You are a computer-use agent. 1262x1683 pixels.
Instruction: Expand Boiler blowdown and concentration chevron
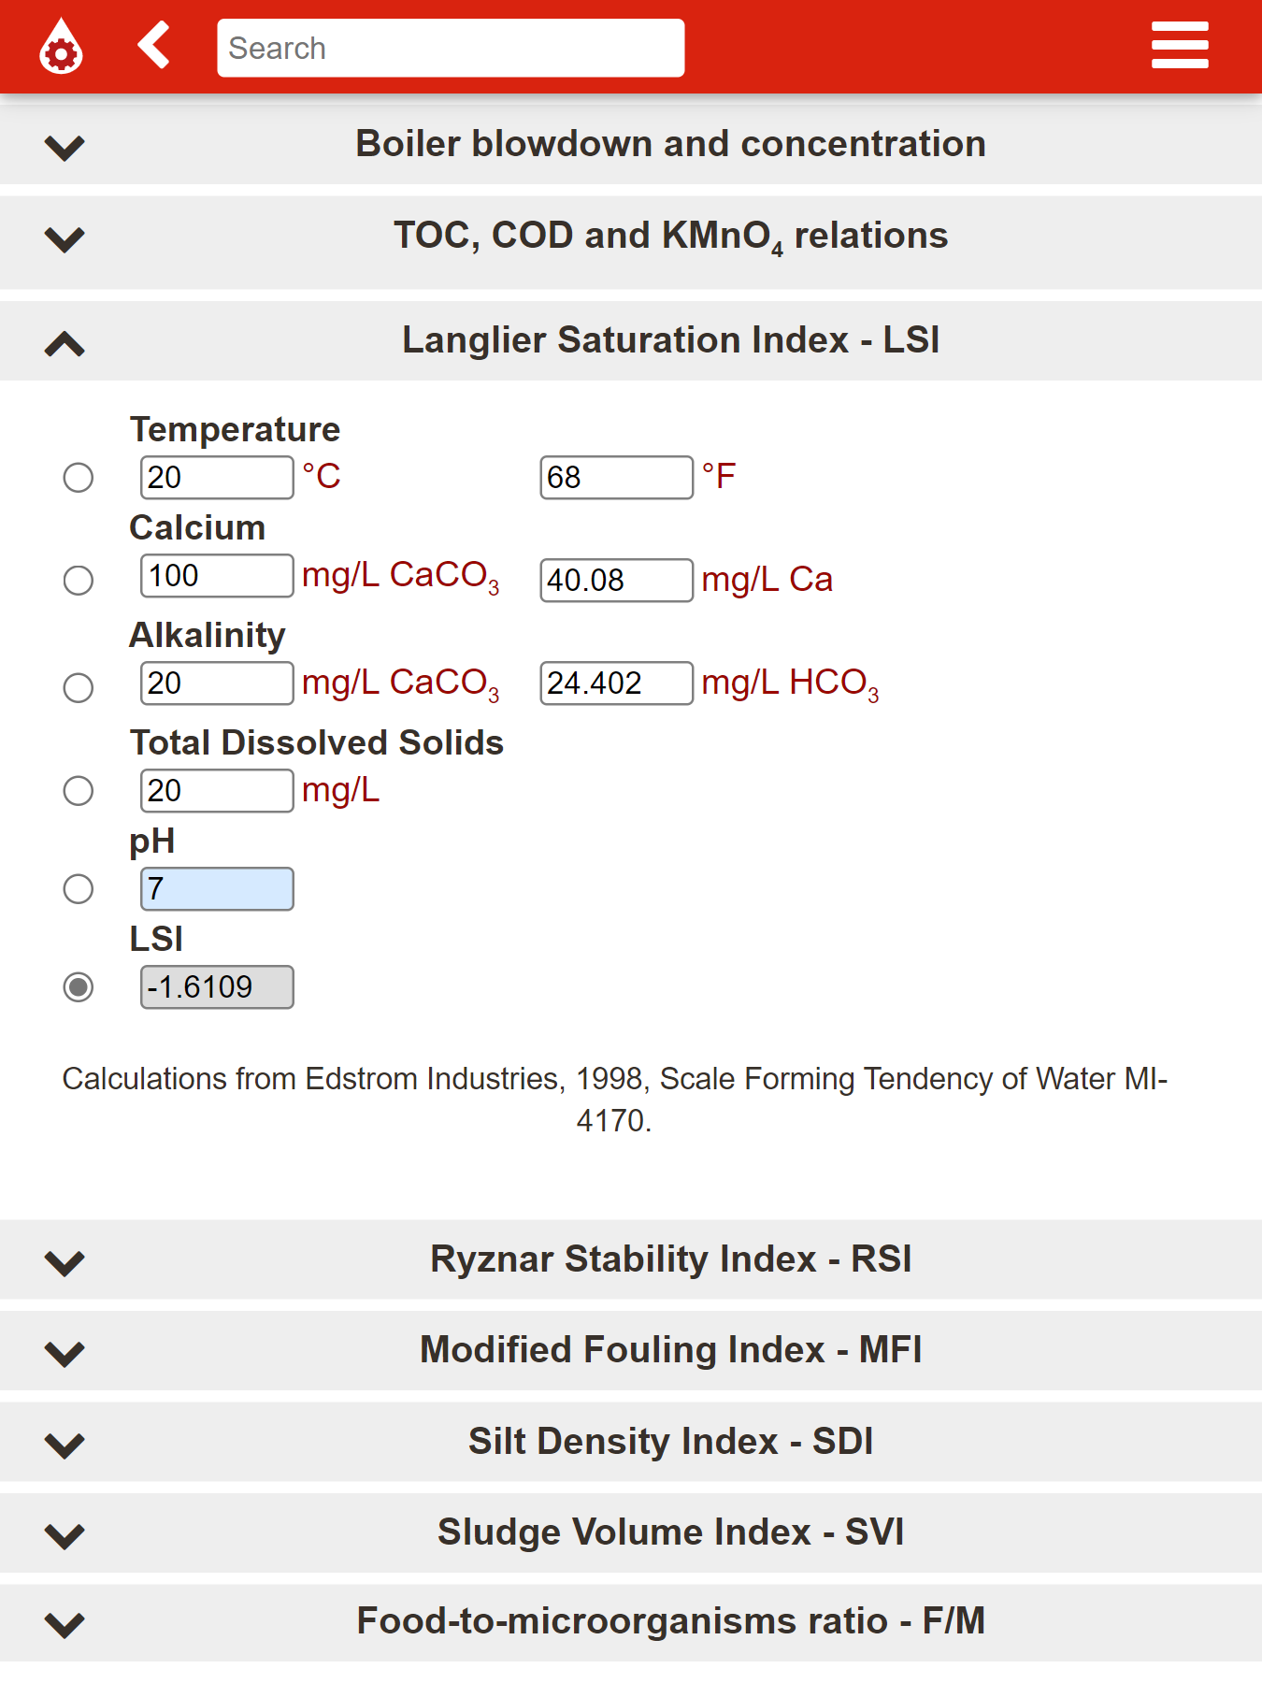[65, 148]
